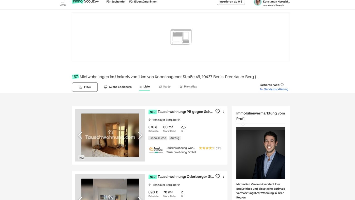Viewport: 355px width, 200px height.
Task: Open the Für Suchende menu
Action: tap(115, 2)
